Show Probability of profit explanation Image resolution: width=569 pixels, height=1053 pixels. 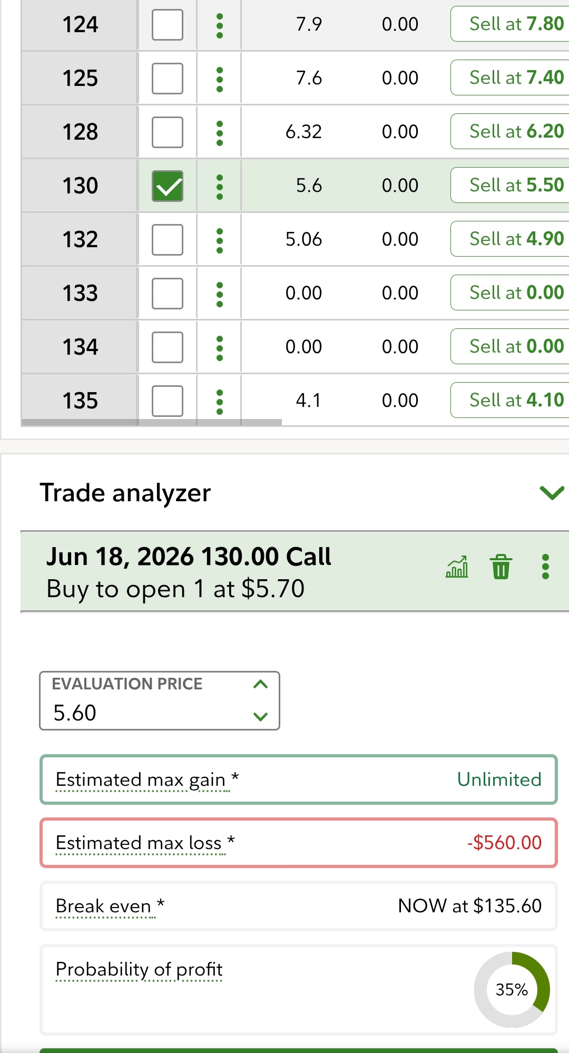(x=139, y=970)
